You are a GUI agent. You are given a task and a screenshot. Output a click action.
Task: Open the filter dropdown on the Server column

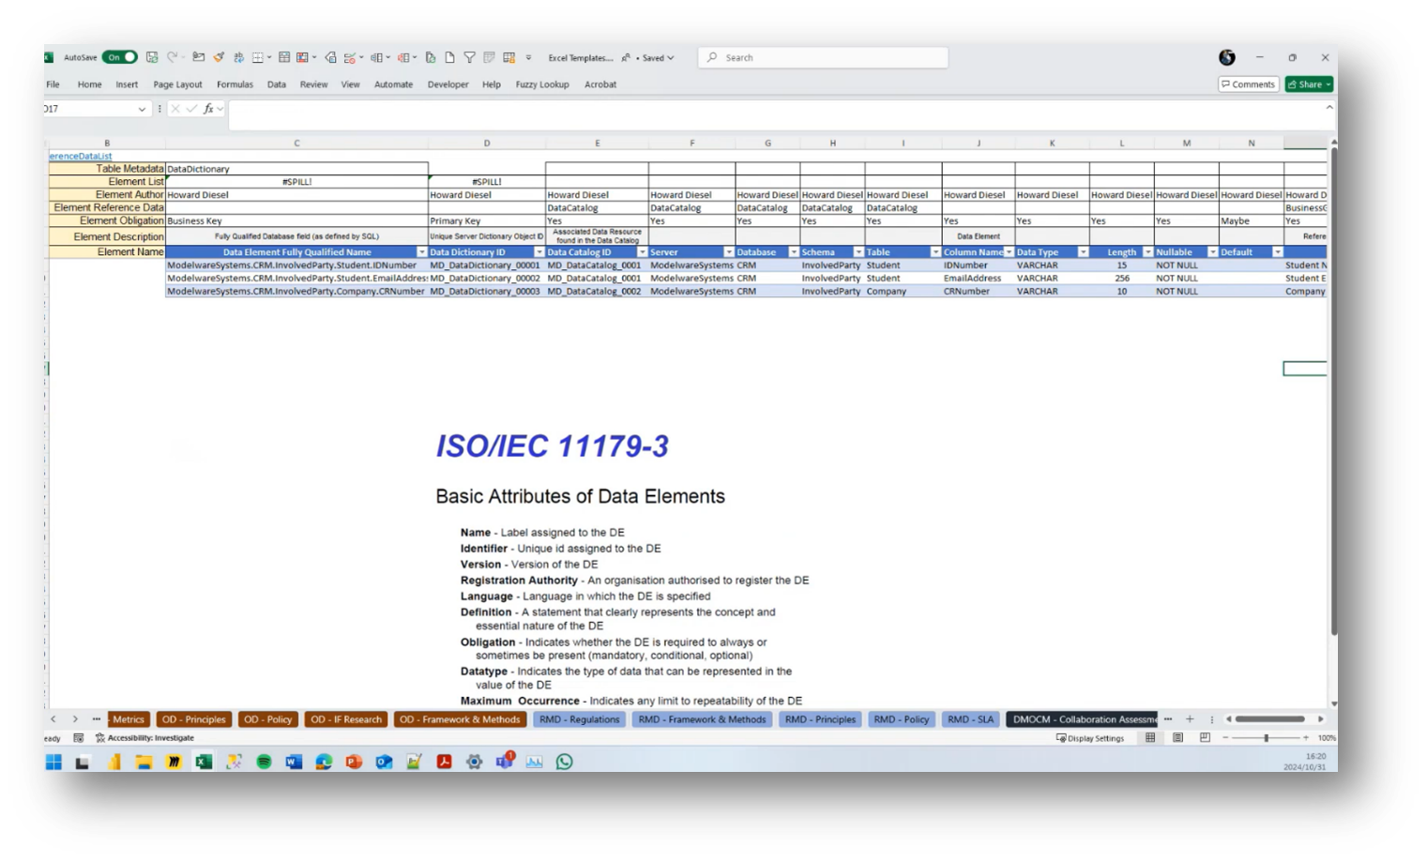(728, 252)
